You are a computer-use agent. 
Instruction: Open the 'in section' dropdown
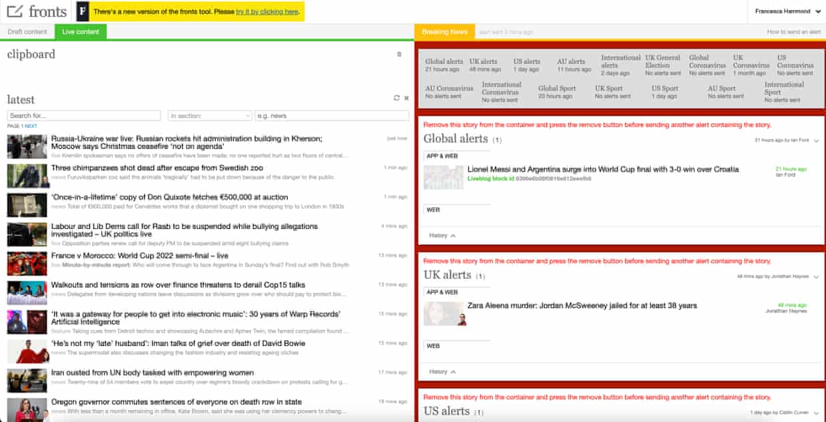[x=209, y=116]
